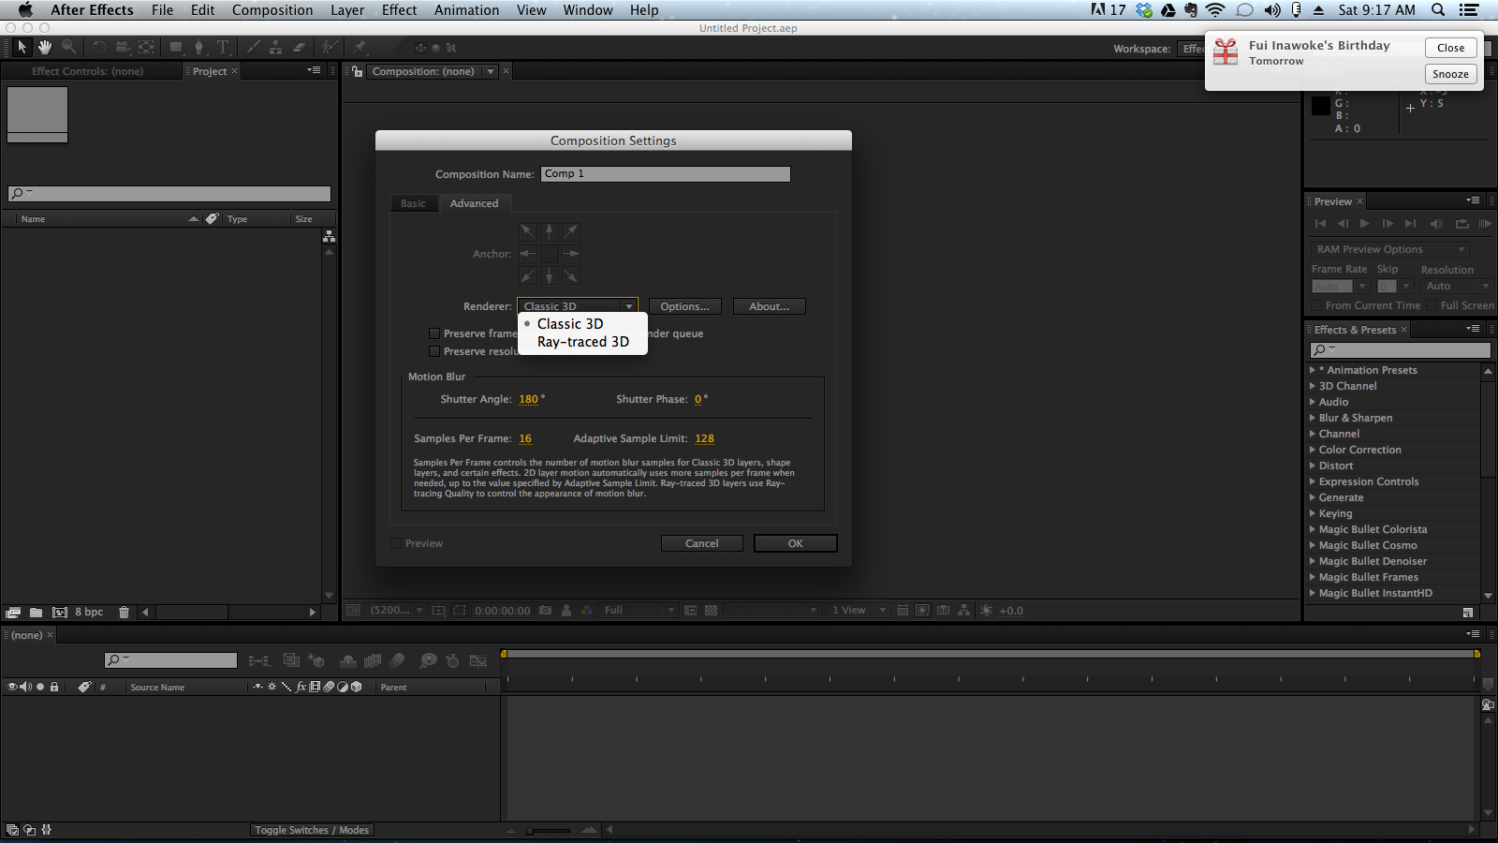This screenshot has height=843, width=1498.
Task: Select the Horizontal Type tool
Action: (x=222, y=47)
